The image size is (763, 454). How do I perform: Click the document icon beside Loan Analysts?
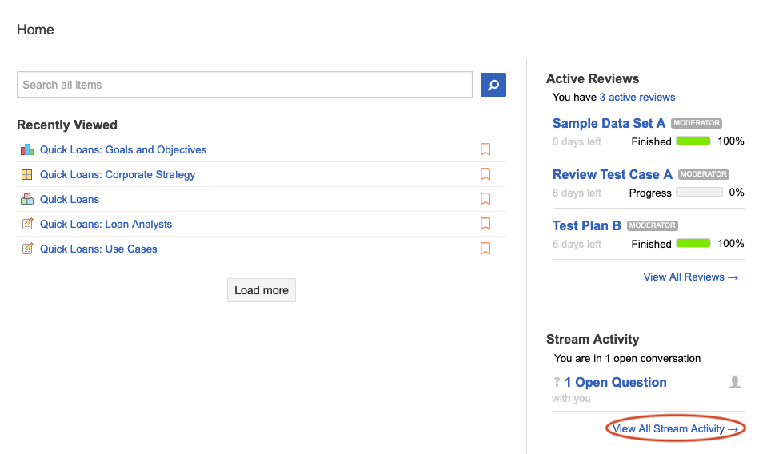tap(27, 224)
